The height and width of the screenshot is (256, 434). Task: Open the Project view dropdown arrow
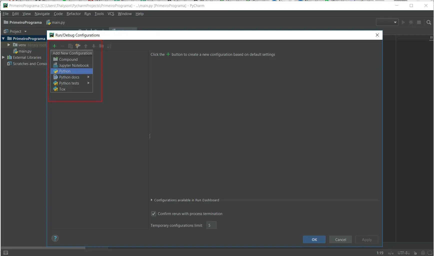pos(25,31)
